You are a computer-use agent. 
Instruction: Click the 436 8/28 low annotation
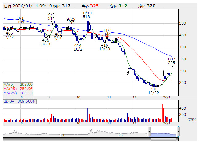(x=46, y=42)
